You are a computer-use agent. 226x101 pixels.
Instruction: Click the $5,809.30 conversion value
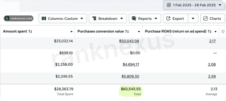pyautogui.click(x=130, y=76)
